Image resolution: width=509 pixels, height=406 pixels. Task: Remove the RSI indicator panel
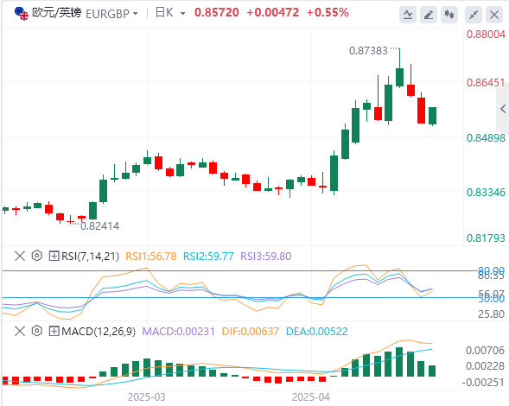tap(20, 256)
